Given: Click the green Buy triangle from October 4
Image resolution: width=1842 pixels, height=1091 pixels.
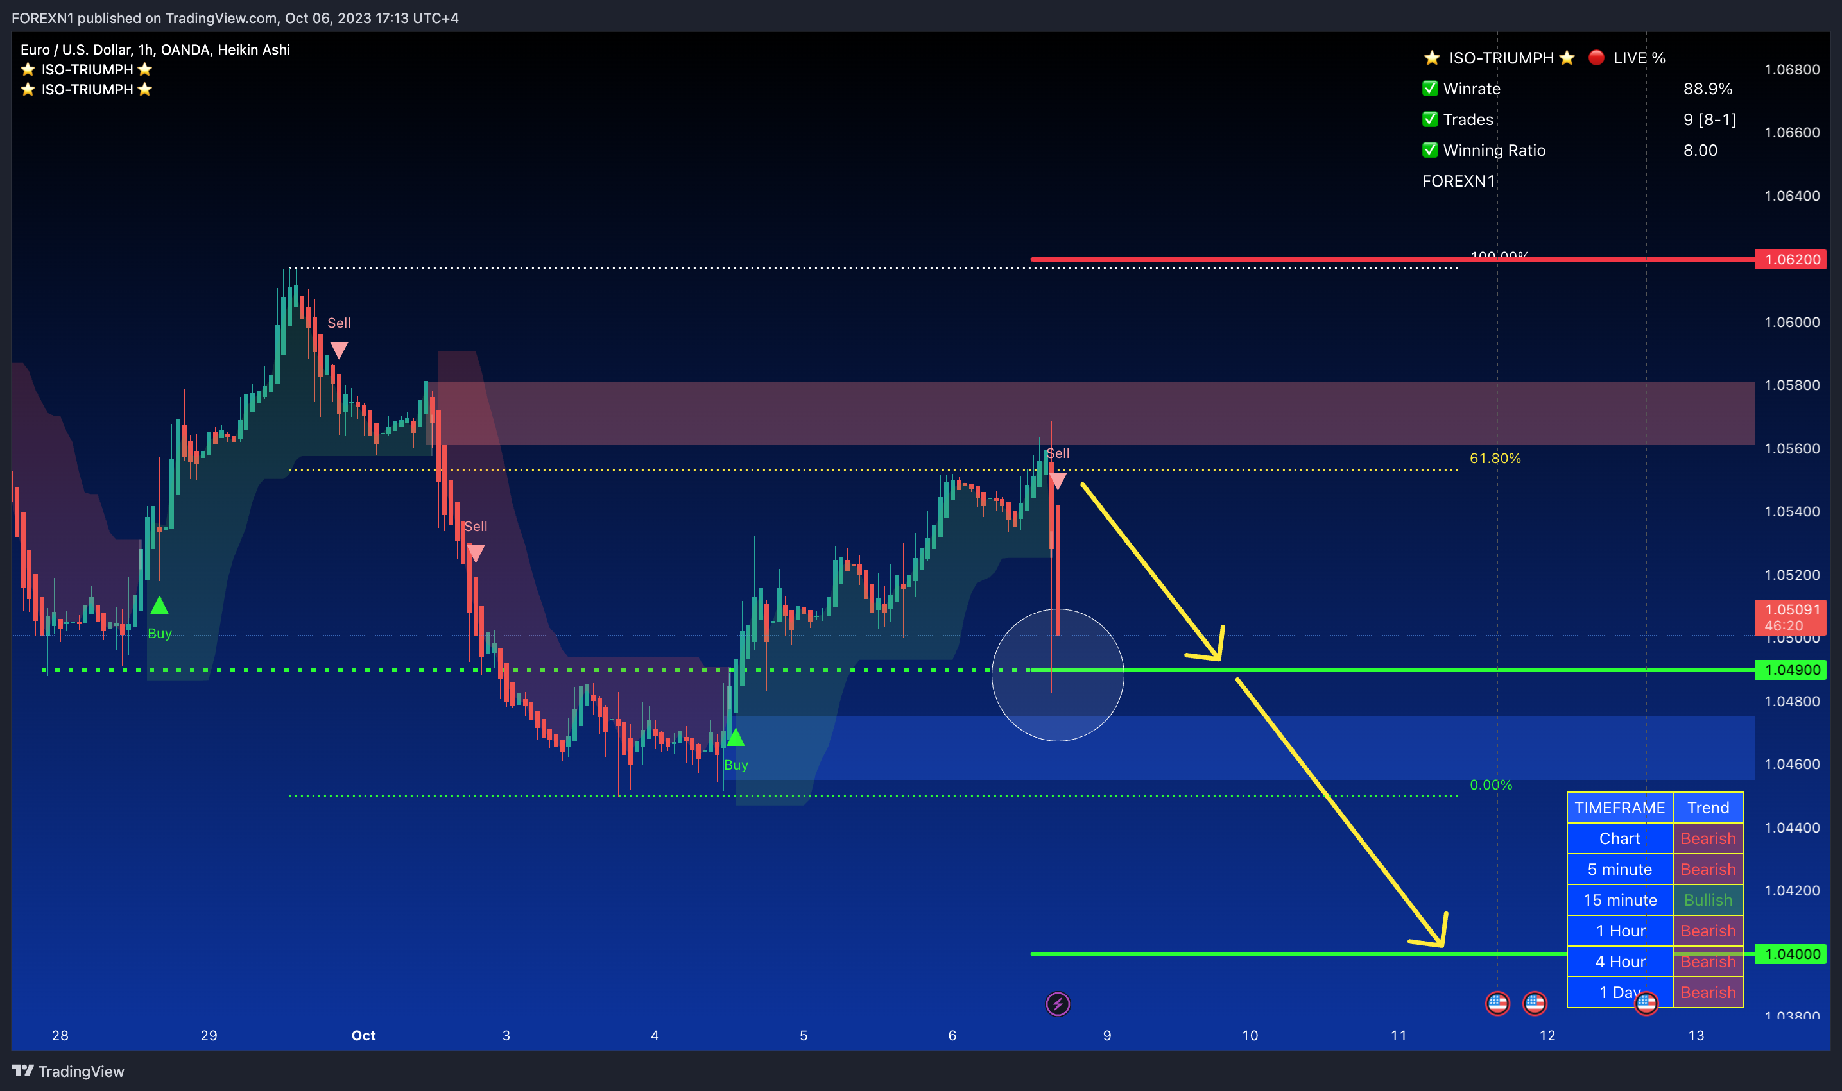Looking at the screenshot, I should click(x=735, y=738).
